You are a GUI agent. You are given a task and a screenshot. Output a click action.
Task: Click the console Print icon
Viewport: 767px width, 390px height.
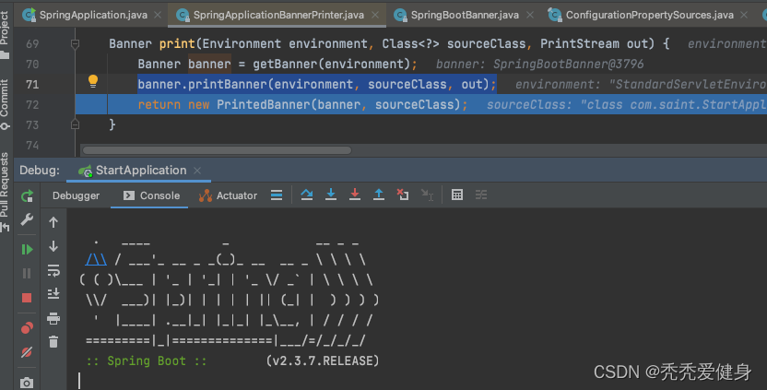click(x=53, y=319)
